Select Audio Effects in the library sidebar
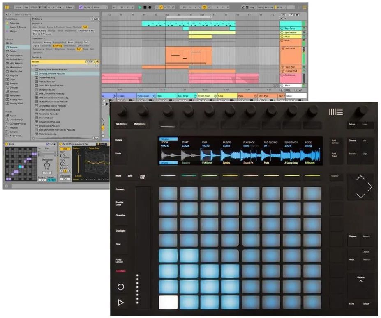Viewport: 381px width, 318px height. (16, 59)
